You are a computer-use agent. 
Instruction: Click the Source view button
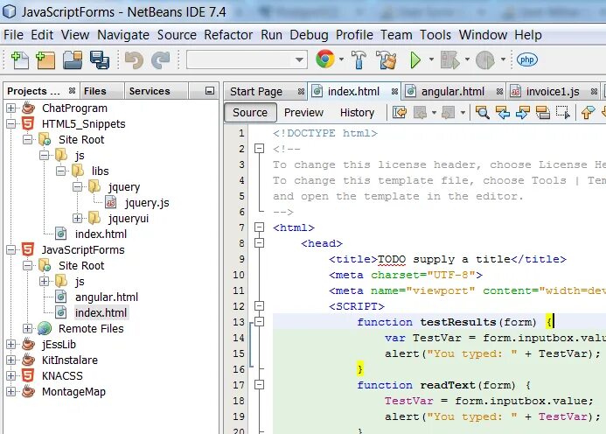pos(250,113)
